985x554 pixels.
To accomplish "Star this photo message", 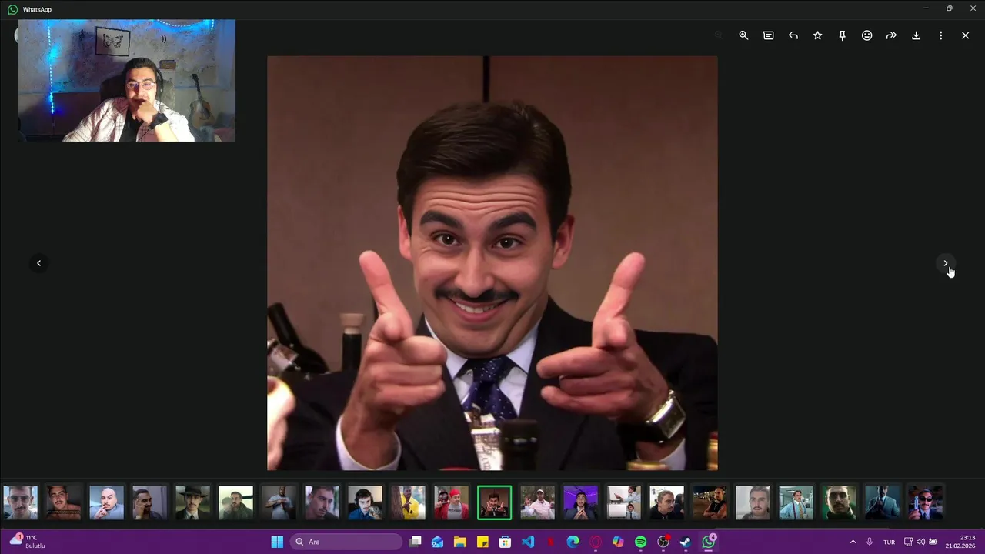I will pos(817,35).
